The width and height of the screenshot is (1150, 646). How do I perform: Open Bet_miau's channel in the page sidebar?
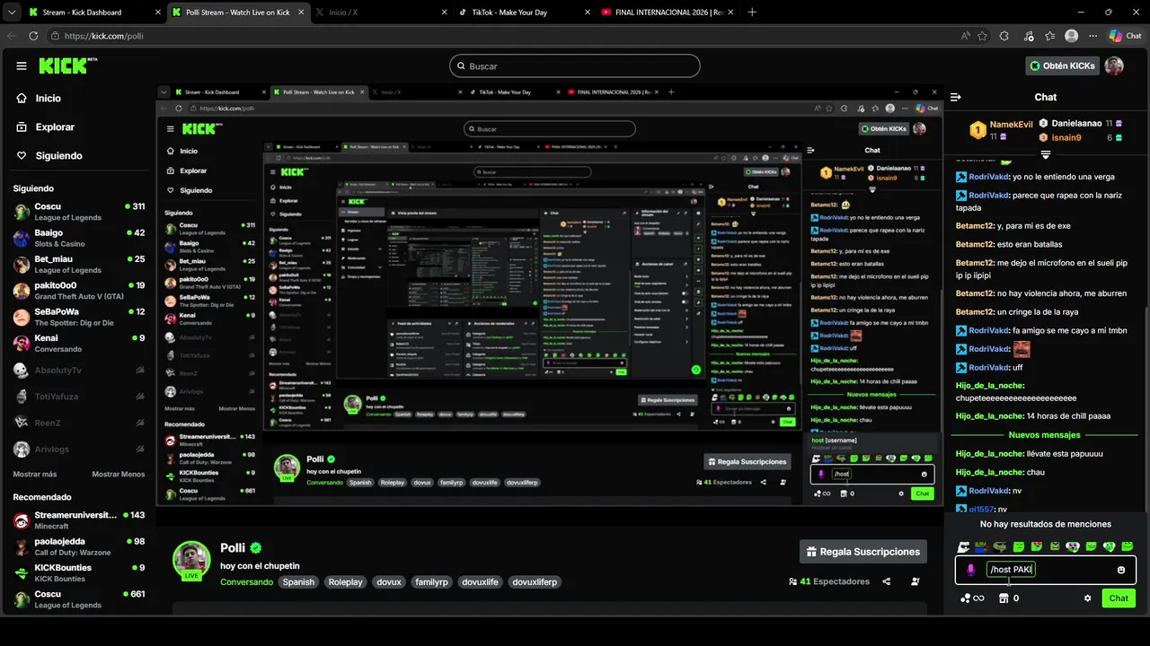[79, 265]
